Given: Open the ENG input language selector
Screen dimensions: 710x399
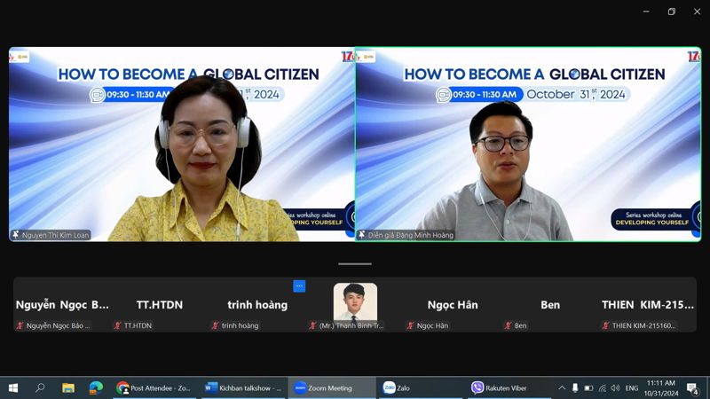Looking at the screenshot, I should click(x=632, y=387).
